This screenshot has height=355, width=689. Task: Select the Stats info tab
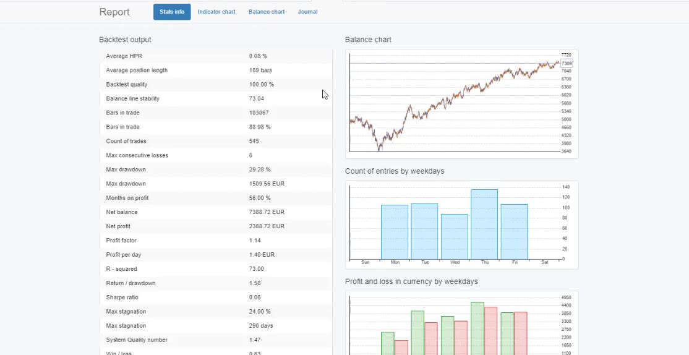coord(172,12)
